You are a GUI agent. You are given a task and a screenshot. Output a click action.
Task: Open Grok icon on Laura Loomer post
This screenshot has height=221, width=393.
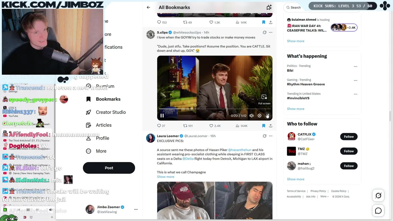point(264,136)
